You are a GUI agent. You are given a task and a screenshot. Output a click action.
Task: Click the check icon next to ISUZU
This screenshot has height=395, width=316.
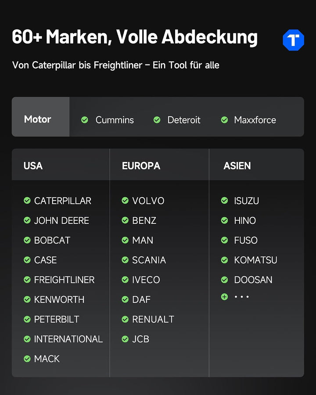coord(225,201)
